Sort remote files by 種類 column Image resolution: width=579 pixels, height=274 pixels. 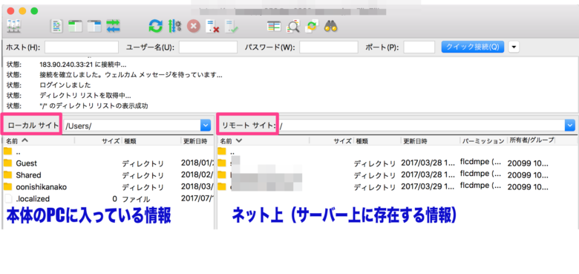point(377,140)
